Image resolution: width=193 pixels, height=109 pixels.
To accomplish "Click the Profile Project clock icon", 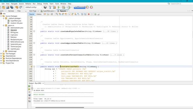I will point(69,7).
